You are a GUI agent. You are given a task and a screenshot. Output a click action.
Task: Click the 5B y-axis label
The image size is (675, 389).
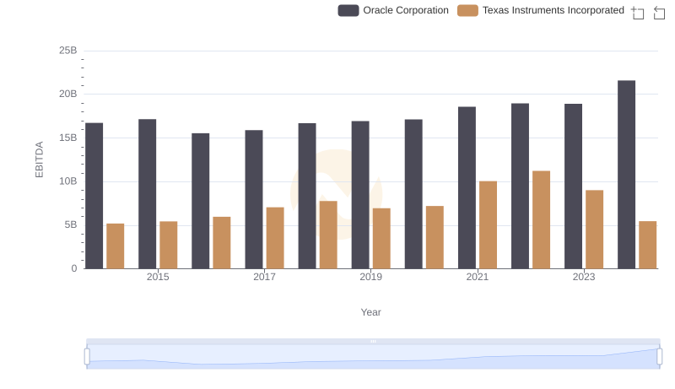71,225
